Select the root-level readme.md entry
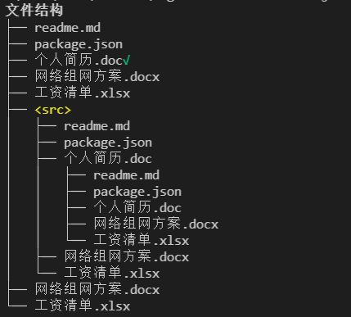The image size is (351, 317). pyautogui.click(x=68, y=28)
